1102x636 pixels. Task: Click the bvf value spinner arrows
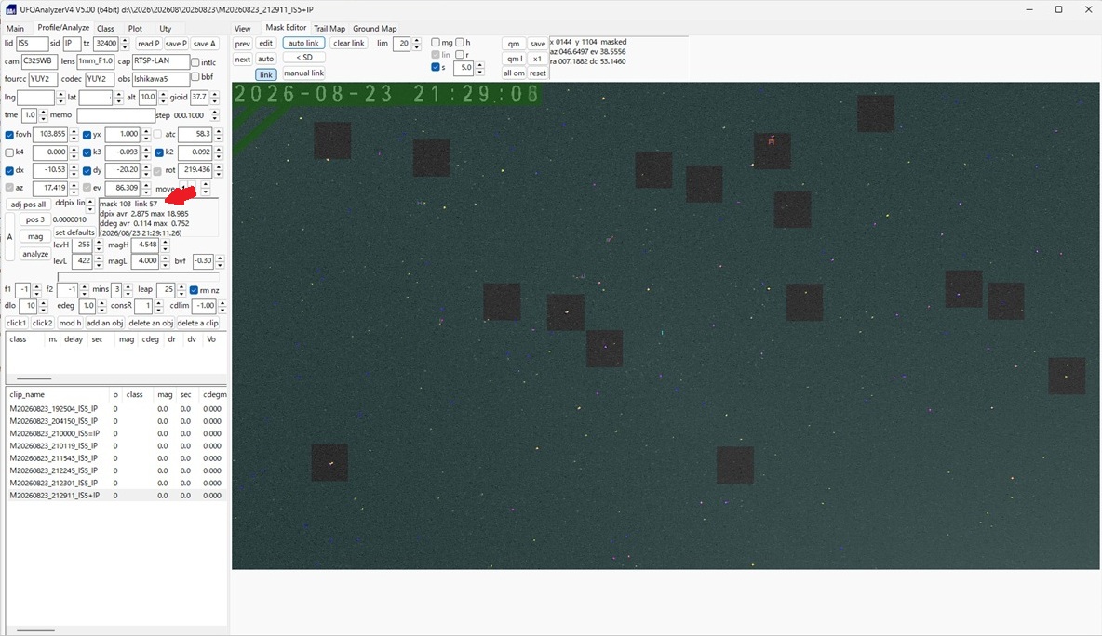220,261
